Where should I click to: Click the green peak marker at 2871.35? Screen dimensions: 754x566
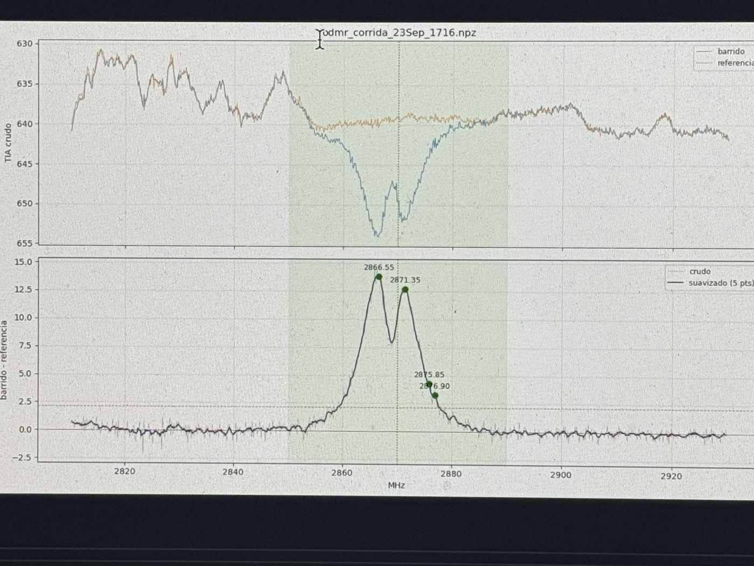405,289
